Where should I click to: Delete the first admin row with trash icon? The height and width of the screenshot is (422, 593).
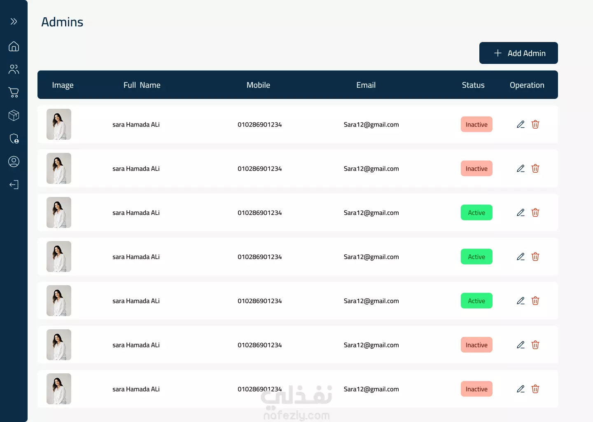coord(535,124)
